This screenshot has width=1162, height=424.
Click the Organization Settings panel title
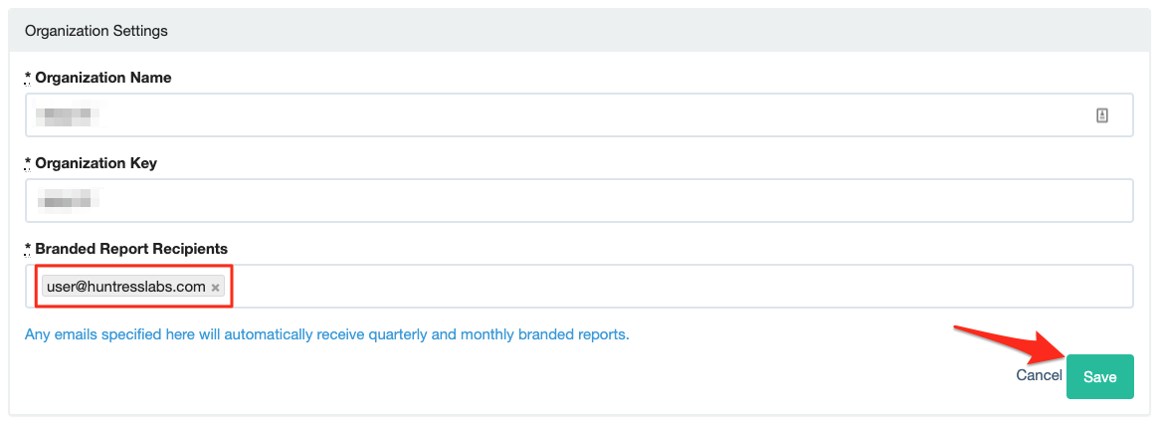click(97, 31)
